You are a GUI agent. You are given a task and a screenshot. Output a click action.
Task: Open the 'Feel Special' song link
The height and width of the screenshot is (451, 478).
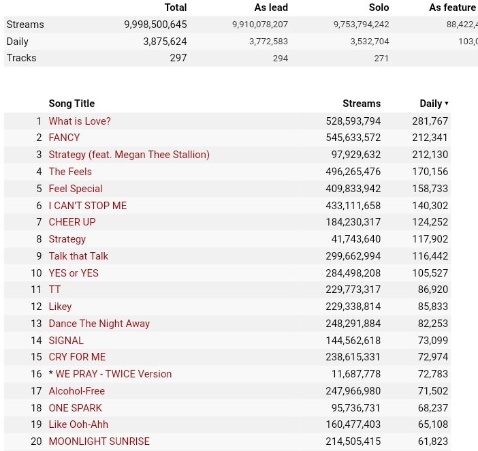[76, 189]
